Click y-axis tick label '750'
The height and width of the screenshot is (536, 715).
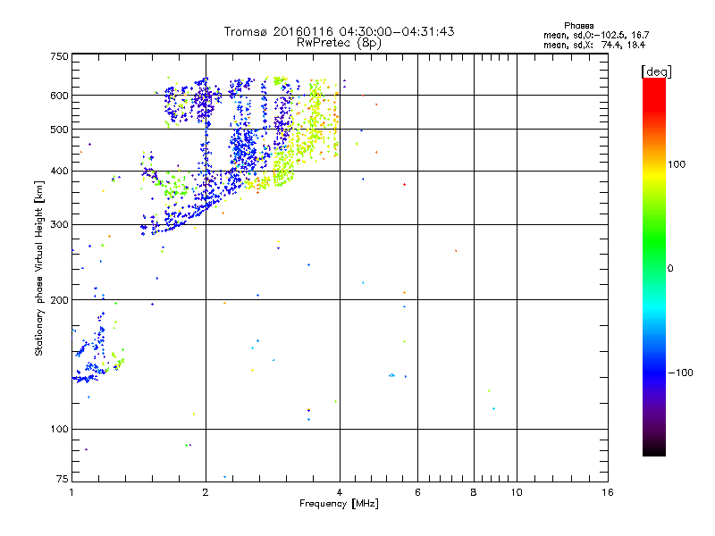click(x=59, y=56)
